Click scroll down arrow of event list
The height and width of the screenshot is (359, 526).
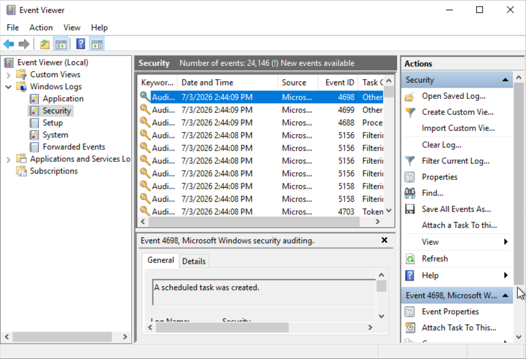tap(389, 211)
